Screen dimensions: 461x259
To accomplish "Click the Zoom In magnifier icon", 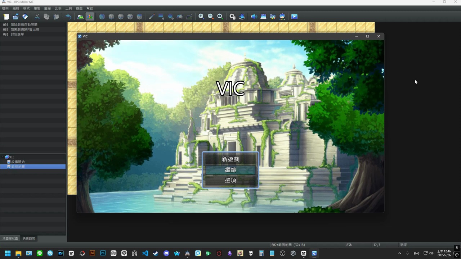I will (201, 17).
